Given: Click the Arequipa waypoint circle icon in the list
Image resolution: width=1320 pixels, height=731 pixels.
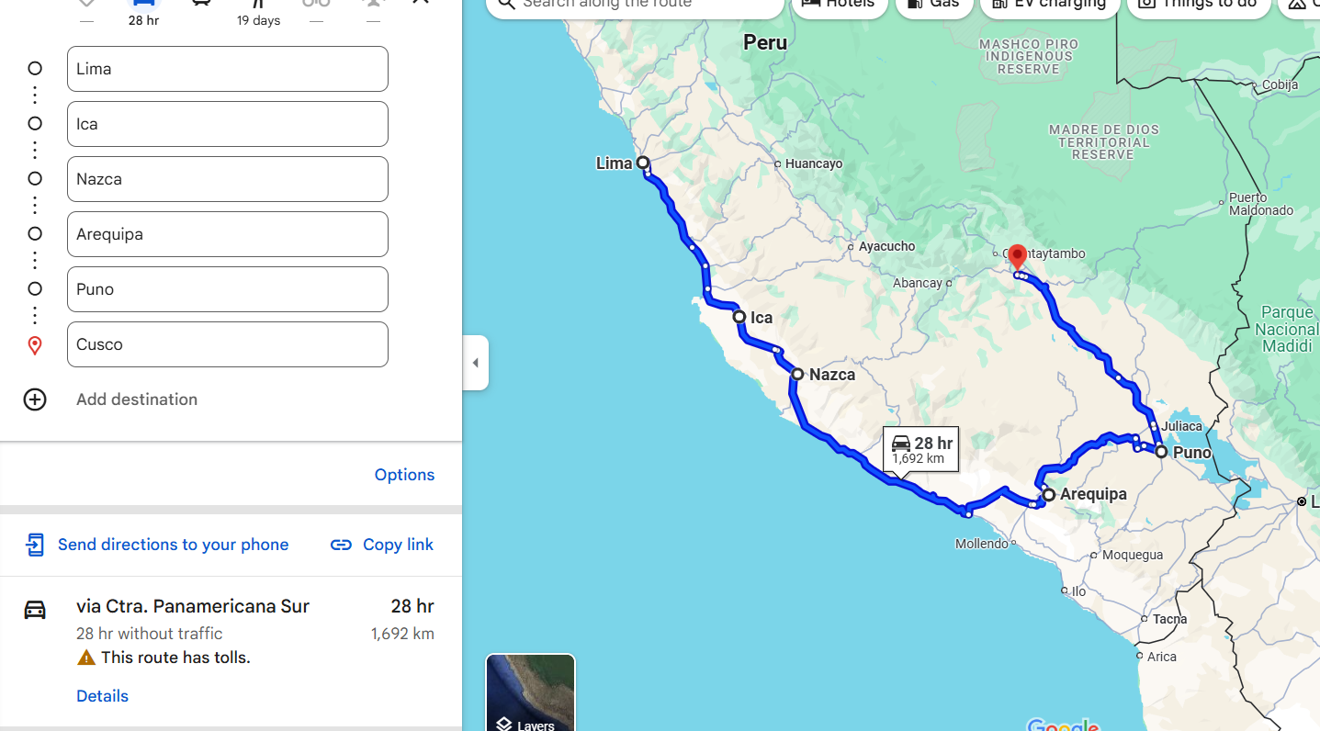Looking at the screenshot, I should click(x=35, y=234).
